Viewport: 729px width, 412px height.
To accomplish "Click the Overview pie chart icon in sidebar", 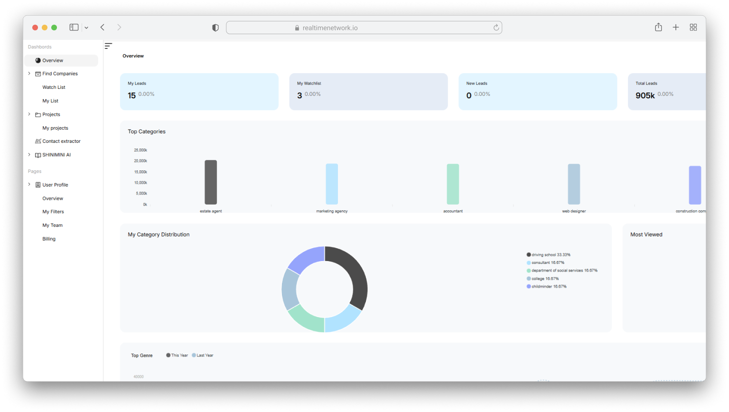I will [38, 60].
